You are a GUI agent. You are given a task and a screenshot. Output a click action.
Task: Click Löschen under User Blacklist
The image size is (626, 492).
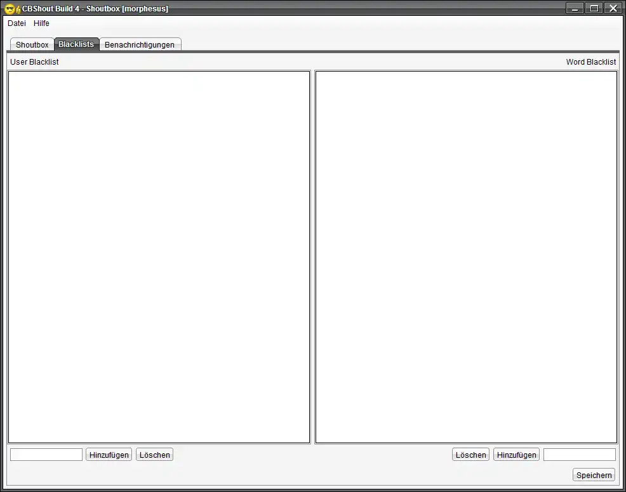coord(154,455)
